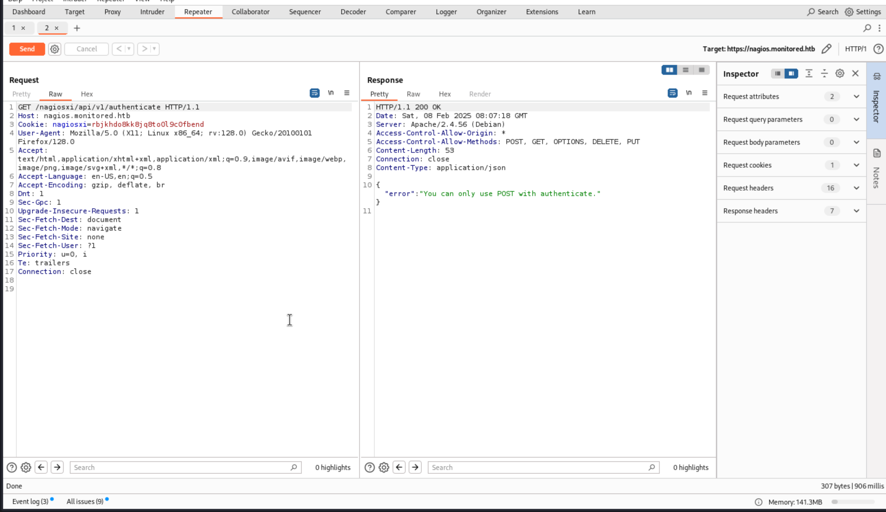The image size is (886, 512).
Task: Click the memory usage bar
Action: tap(853, 502)
